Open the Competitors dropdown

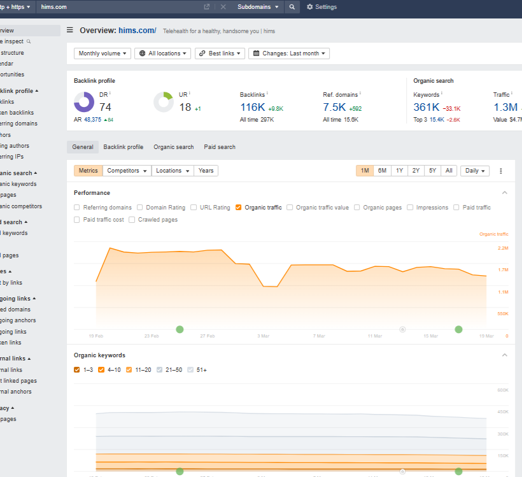coord(127,171)
